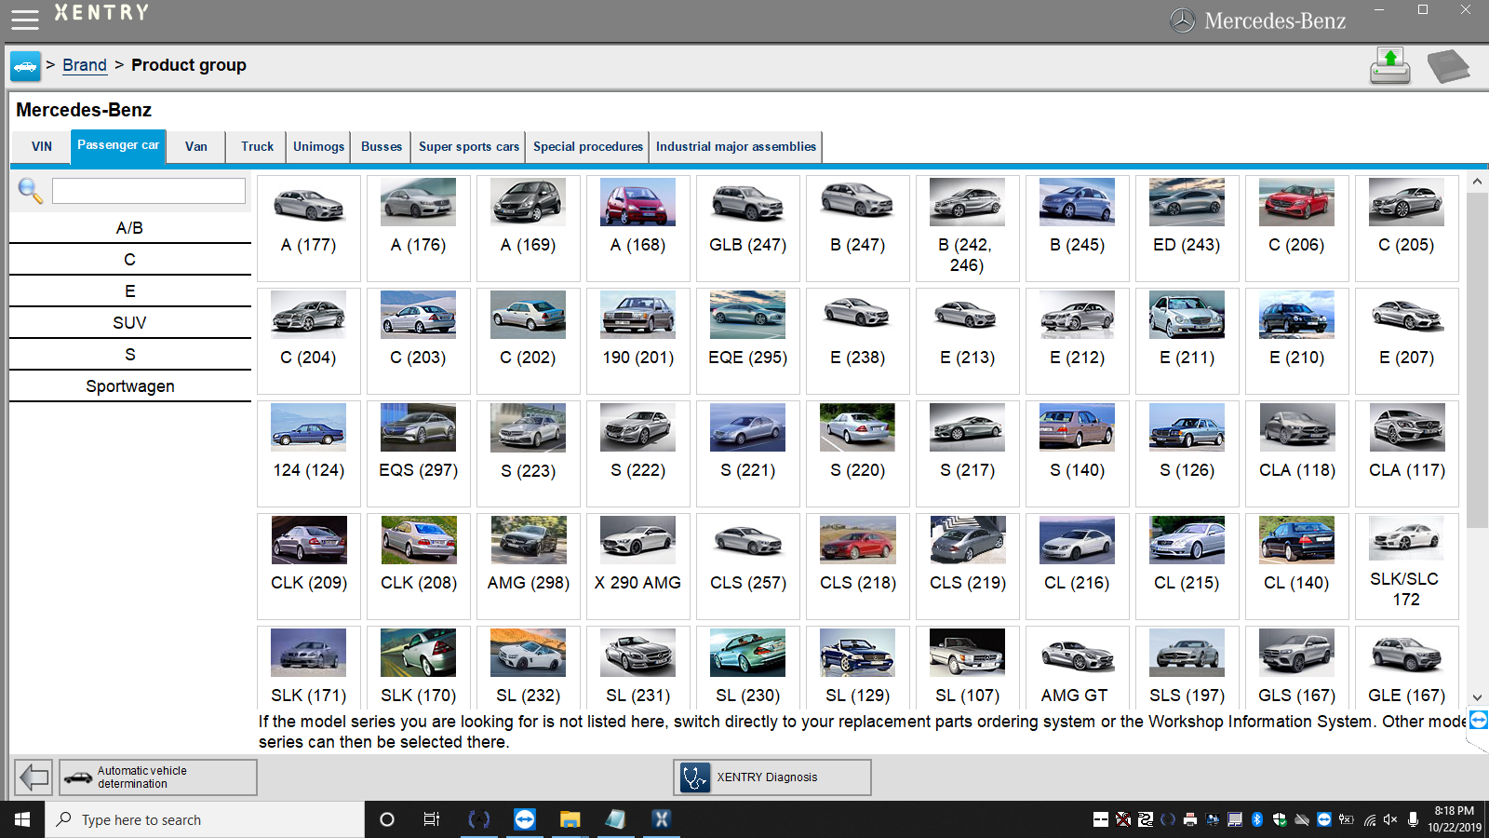The width and height of the screenshot is (1489, 838).
Task: Filter by the Sportwagen category
Action: 130,386
